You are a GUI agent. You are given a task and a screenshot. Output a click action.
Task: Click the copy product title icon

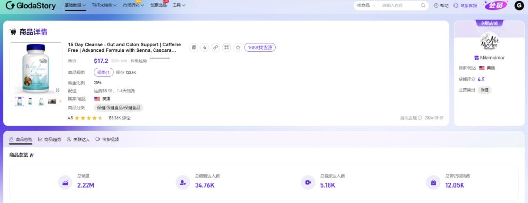[x=194, y=47]
